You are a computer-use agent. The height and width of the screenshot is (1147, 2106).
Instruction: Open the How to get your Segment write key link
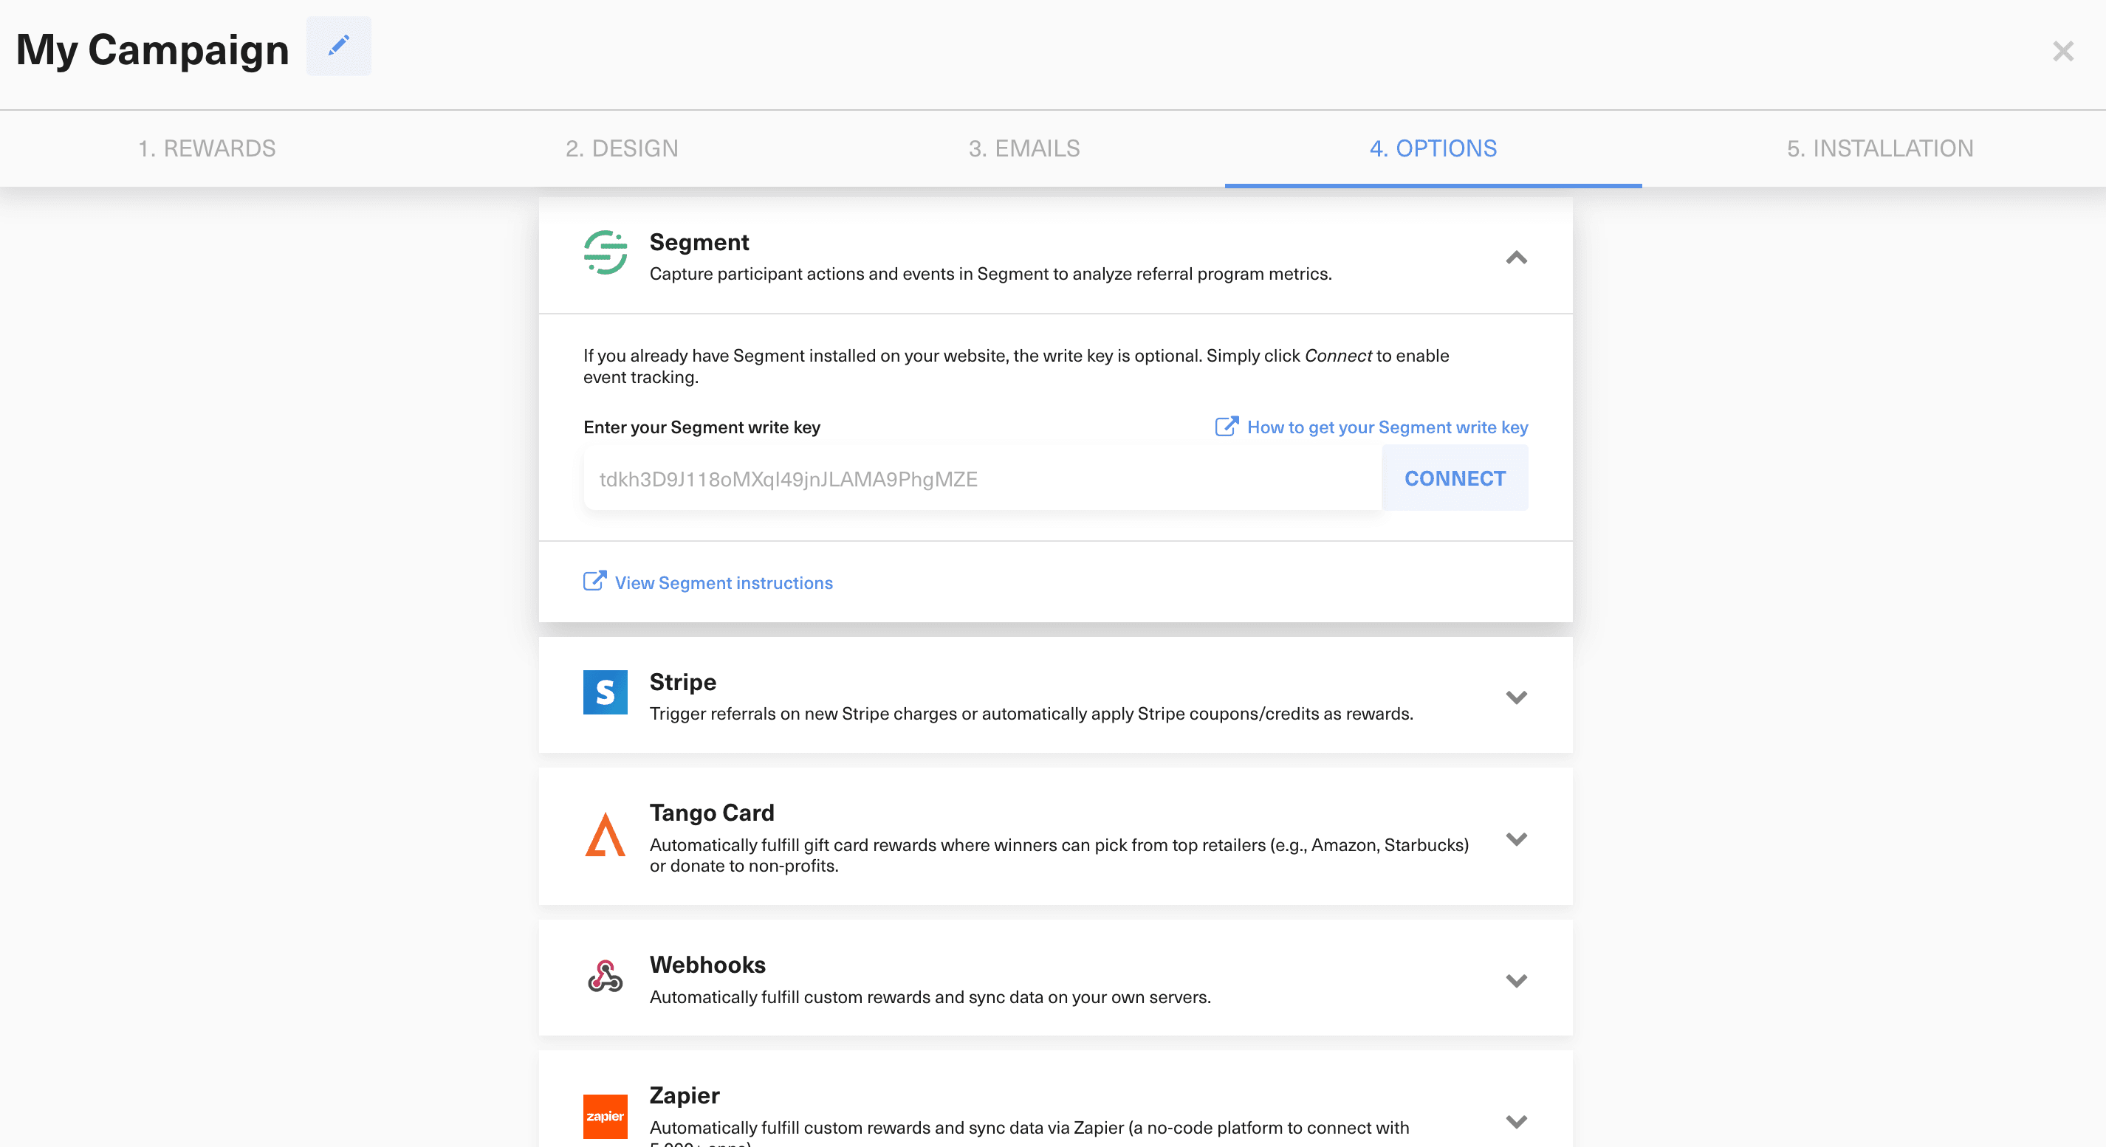(1388, 426)
